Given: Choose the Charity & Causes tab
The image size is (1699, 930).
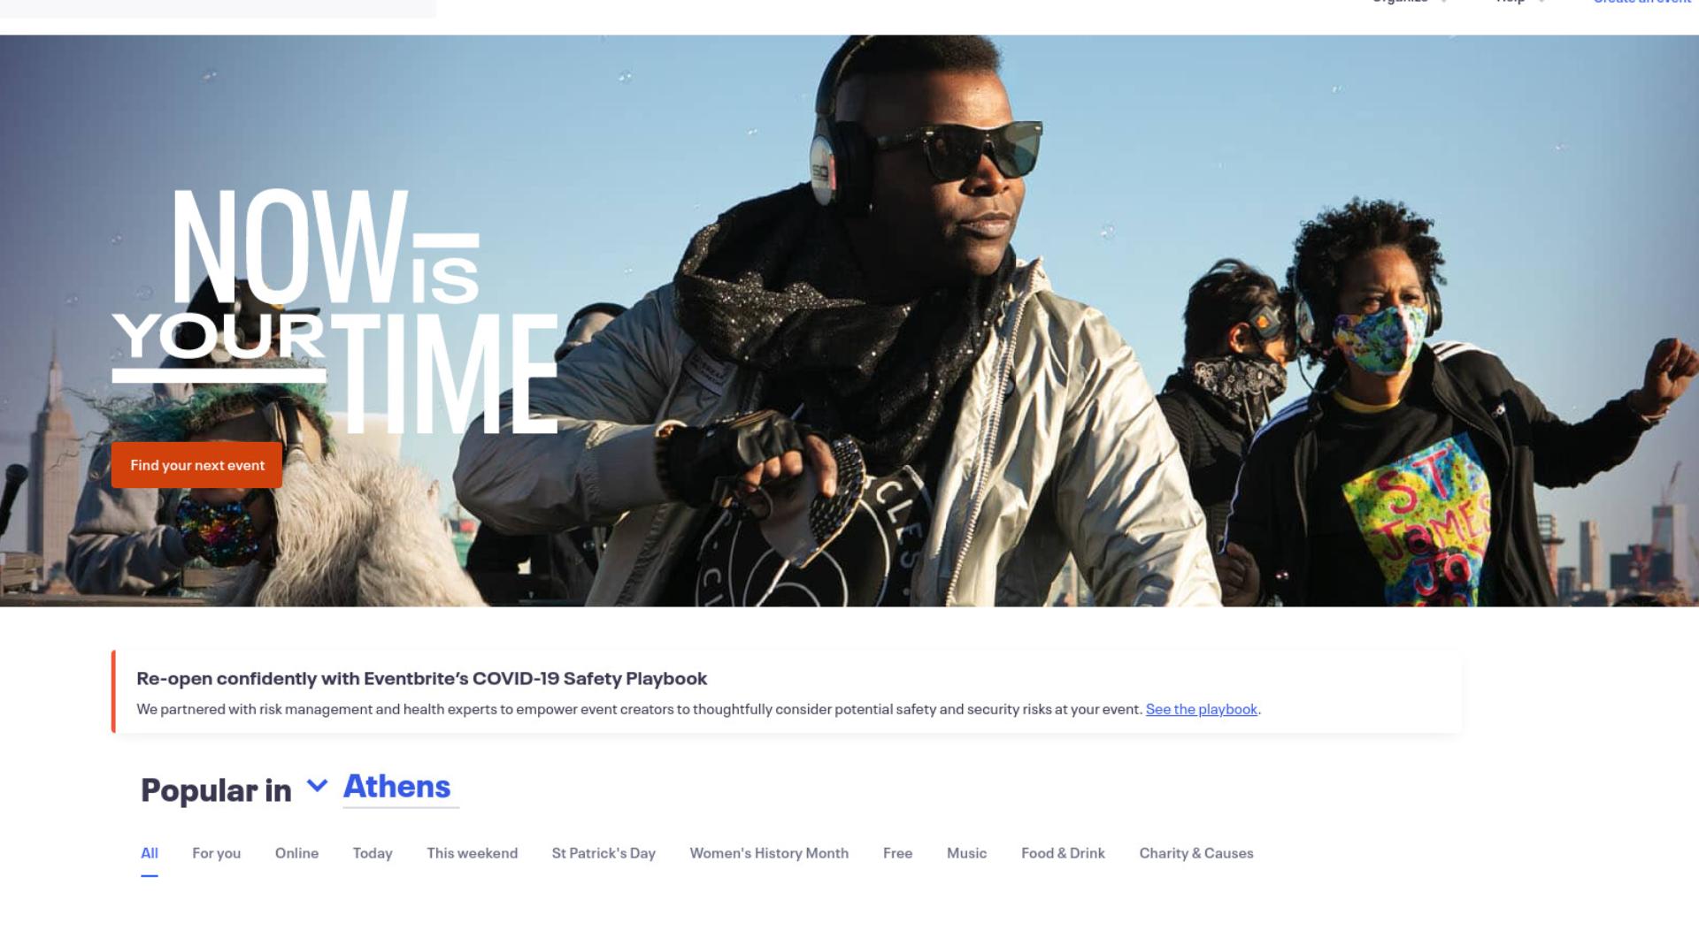Looking at the screenshot, I should (1196, 853).
